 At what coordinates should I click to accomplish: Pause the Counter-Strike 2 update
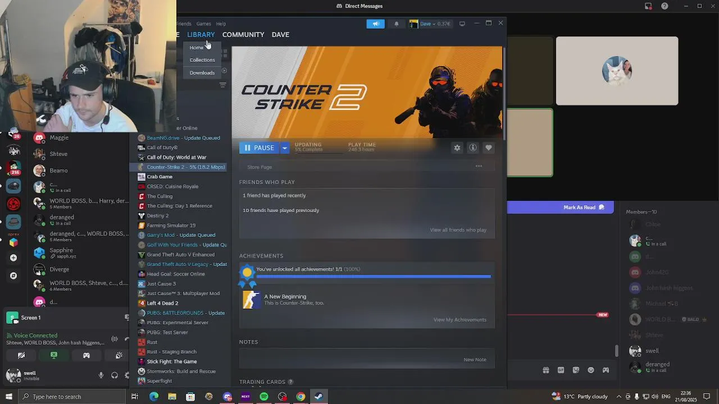click(259, 148)
